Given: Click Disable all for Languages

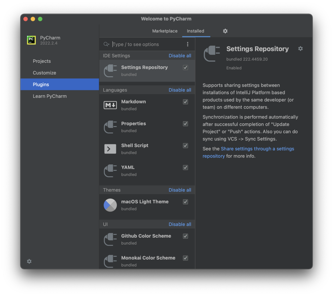Looking at the screenshot, I should (180, 90).
